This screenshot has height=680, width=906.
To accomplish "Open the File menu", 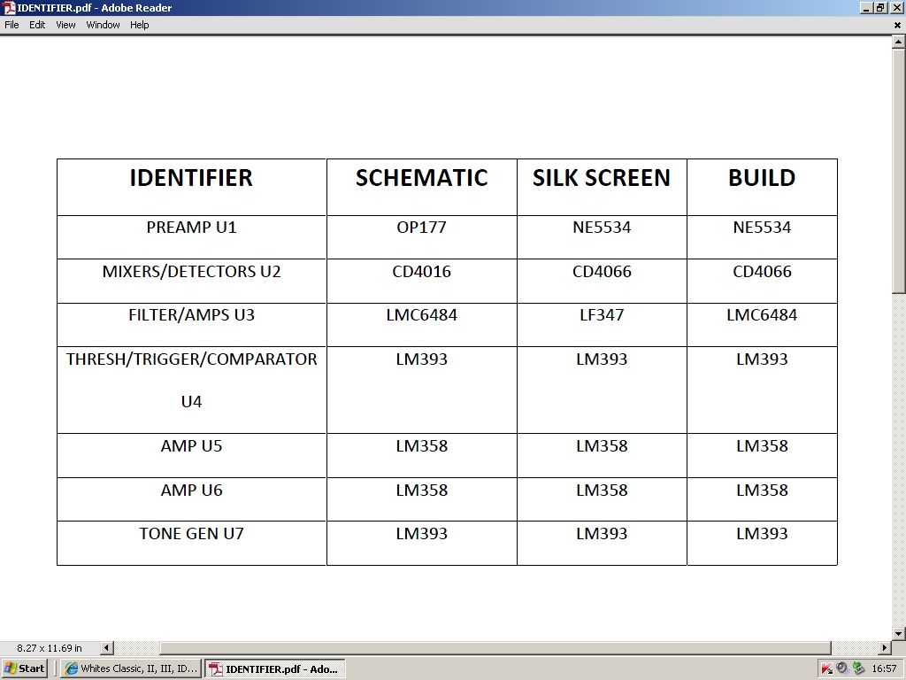I will (12, 25).
